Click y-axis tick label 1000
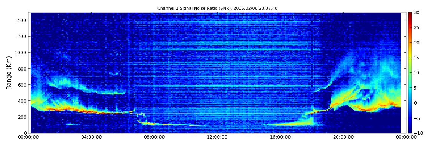Screen dimensions: 430x152 (21, 53)
